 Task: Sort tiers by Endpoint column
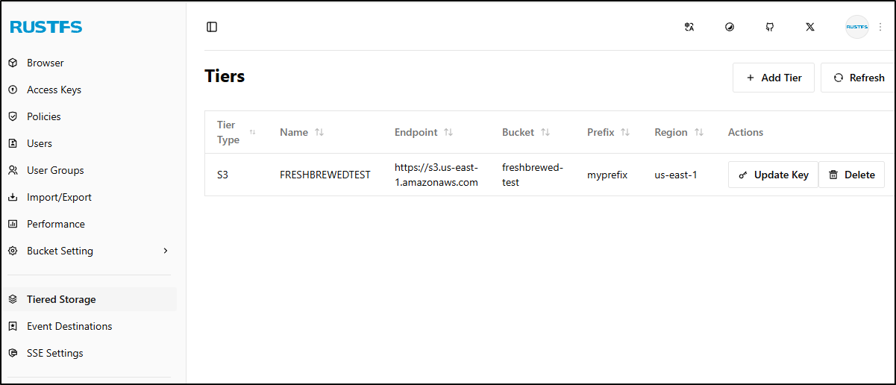tap(448, 132)
